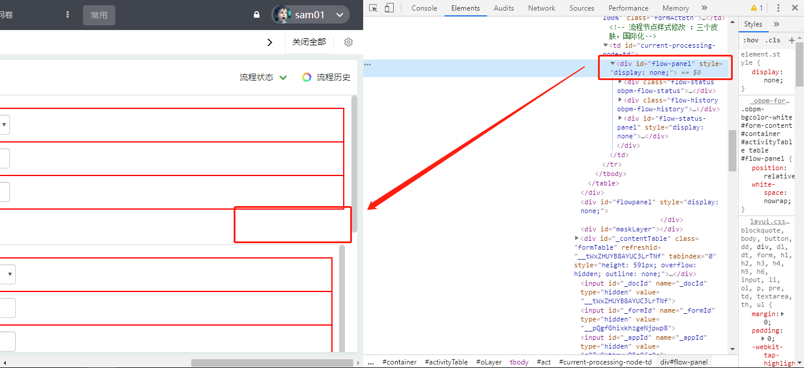Expand the margin shorthand property triangle
804x368 pixels.
click(782, 314)
